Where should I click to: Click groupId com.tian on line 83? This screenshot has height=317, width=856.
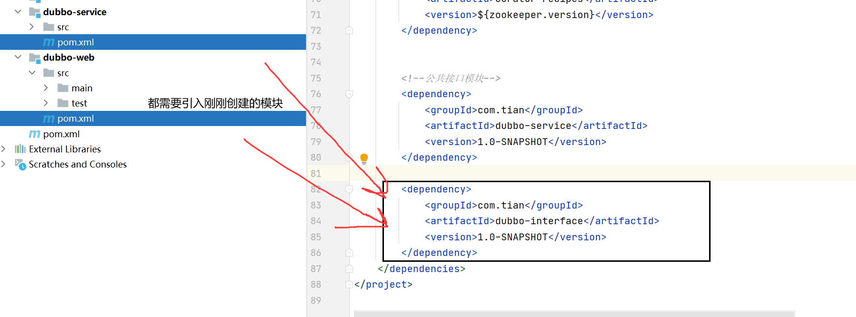pyautogui.click(x=501, y=205)
